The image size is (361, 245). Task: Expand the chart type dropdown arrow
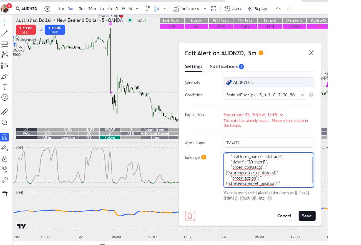[165, 9]
